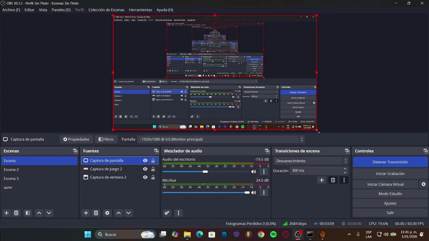Undock the Mezclador de audio panel
The height and width of the screenshot is (241, 429).
click(267, 151)
